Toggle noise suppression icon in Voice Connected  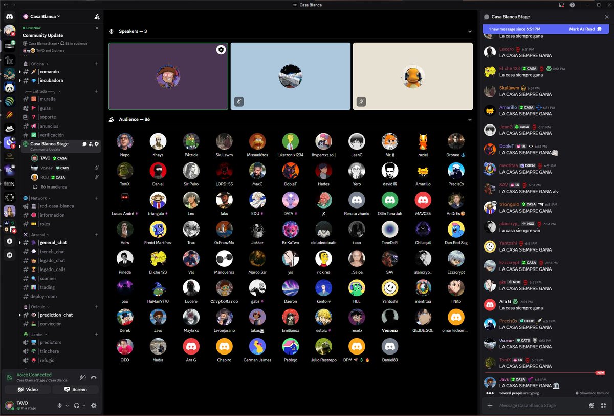click(x=83, y=377)
